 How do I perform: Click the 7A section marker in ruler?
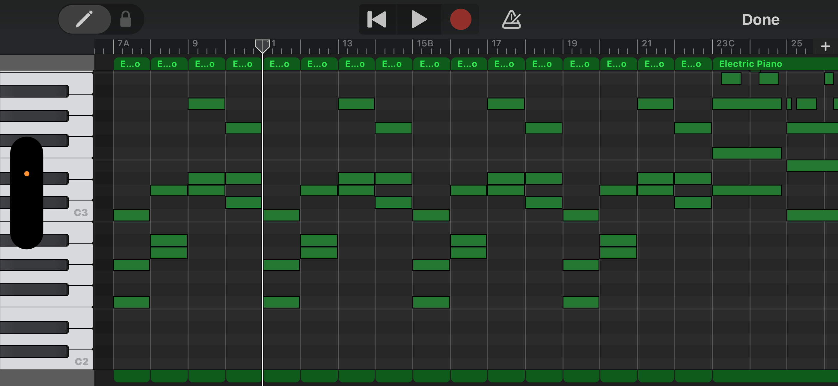(123, 44)
